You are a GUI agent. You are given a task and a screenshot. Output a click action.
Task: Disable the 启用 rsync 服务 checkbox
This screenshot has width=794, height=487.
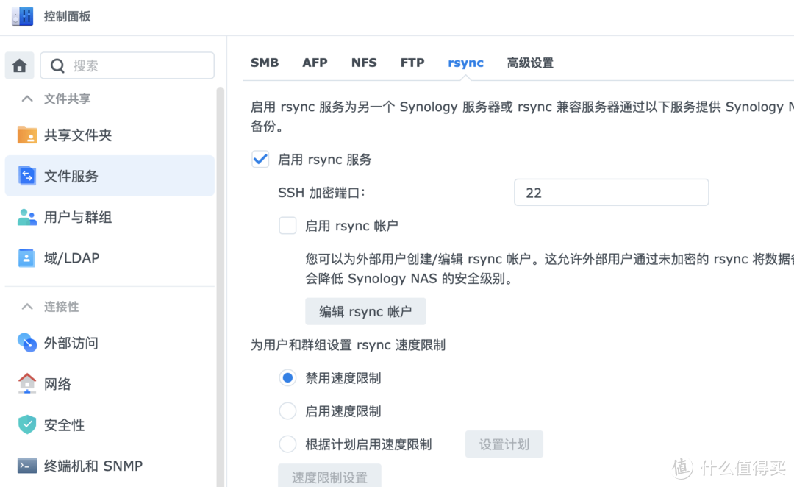[260, 159]
